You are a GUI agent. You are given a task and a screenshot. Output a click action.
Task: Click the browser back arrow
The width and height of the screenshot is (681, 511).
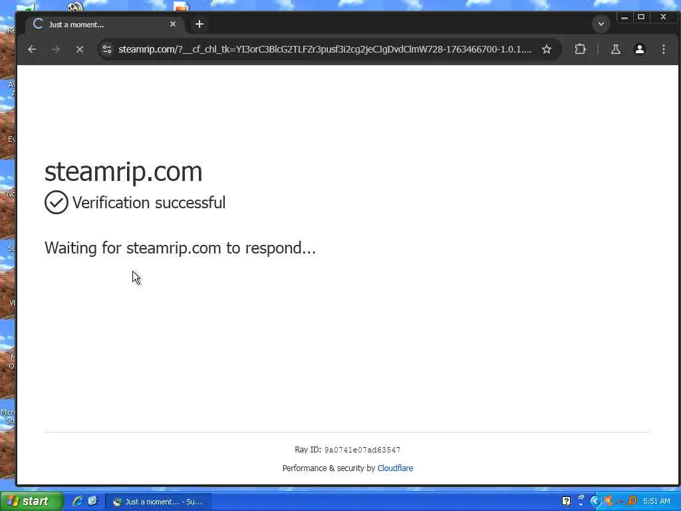(x=32, y=49)
